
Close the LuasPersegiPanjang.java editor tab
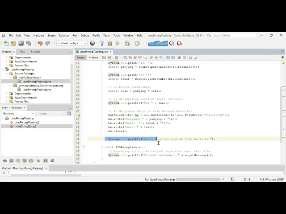[110, 52]
